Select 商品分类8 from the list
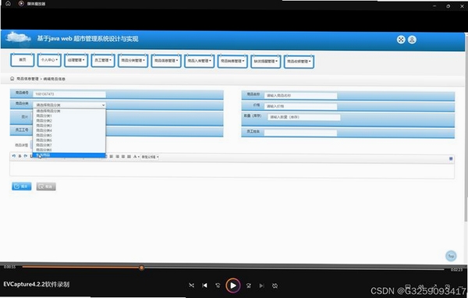Viewport: 468px width, 298px height. pyautogui.click(x=69, y=150)
